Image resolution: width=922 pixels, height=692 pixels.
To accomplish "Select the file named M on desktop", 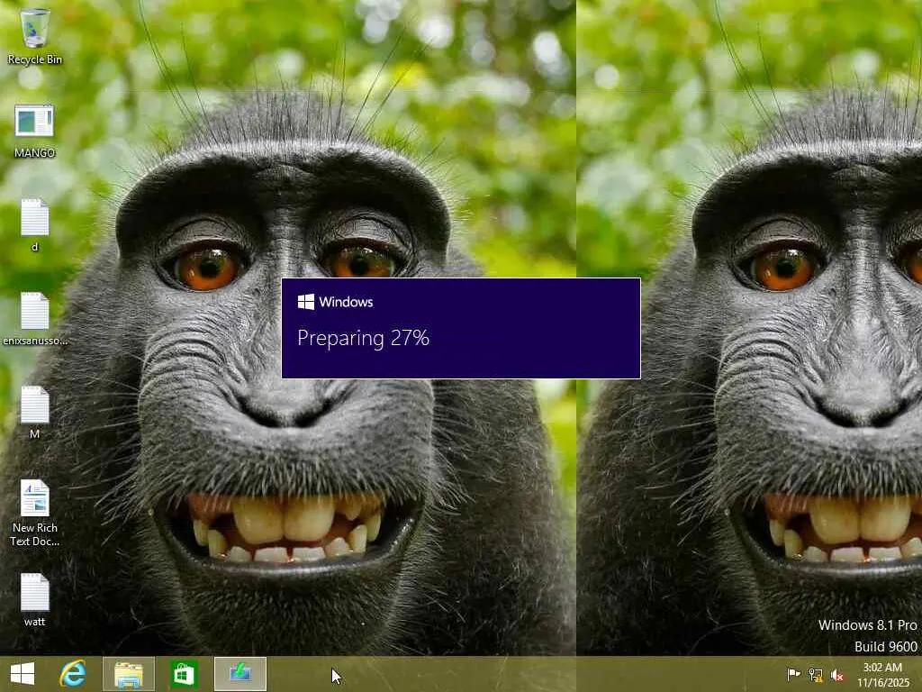I will (x=35, y=413).
